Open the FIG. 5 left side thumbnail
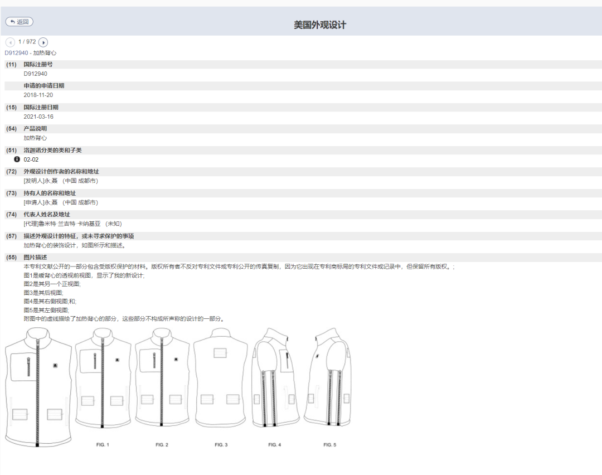Screen dimensions: 602x475 click(328, 378)
